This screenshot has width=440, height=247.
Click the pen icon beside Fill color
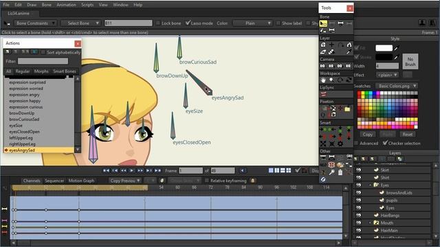pos(396,49)
